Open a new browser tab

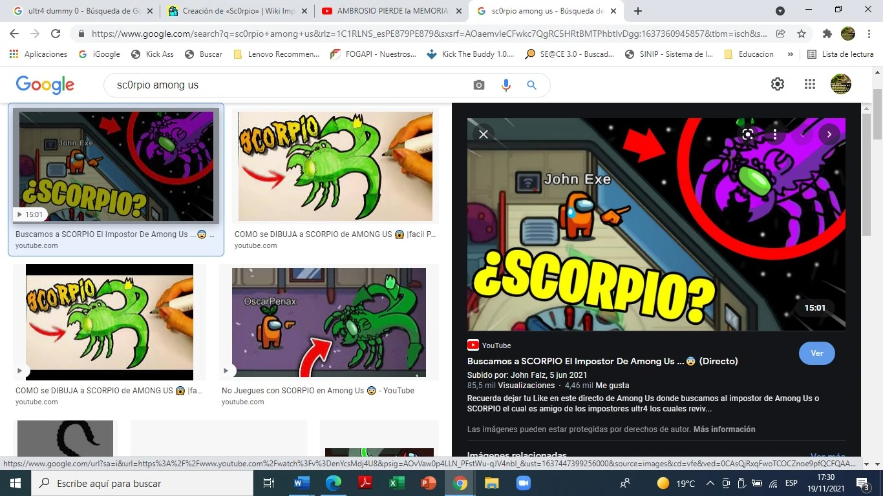638,11
